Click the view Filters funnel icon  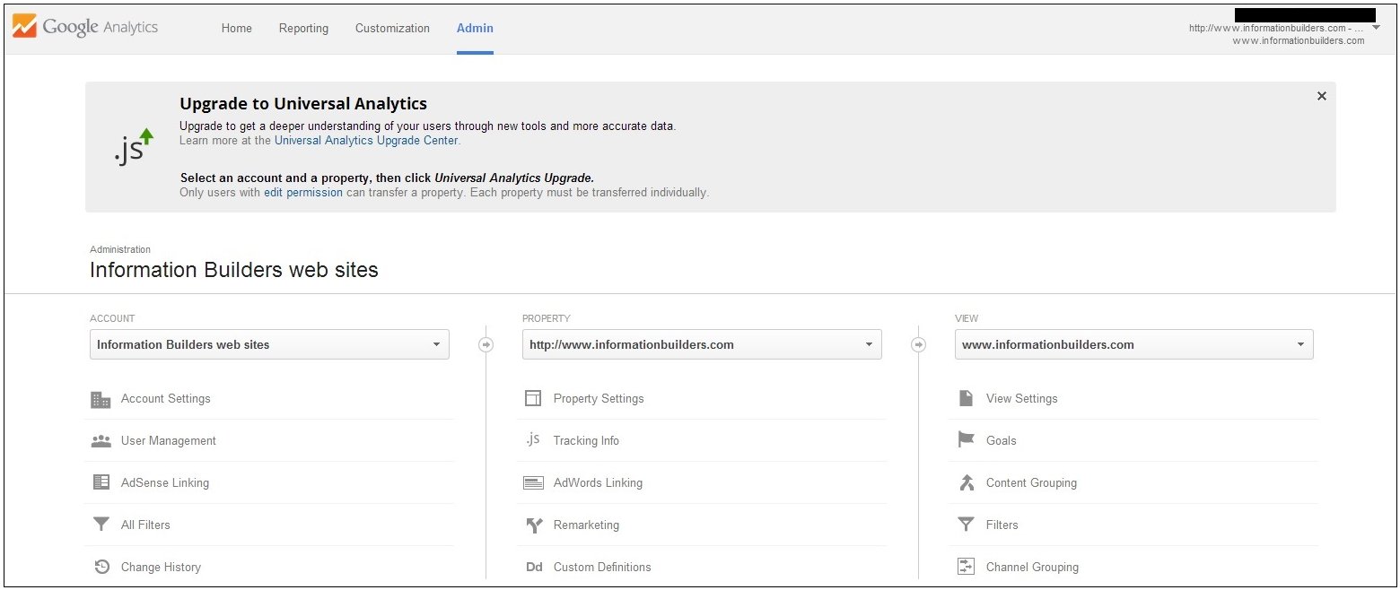pos(966,525)
